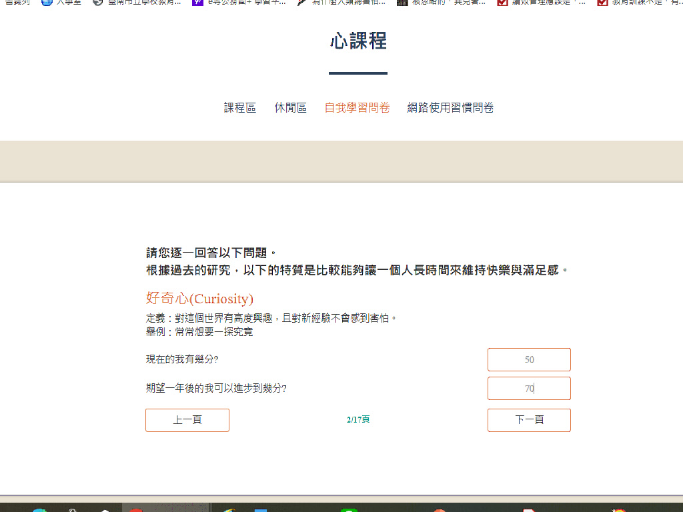Switch to the 休閒區 section
The width and height of the screenshot is (683, 512).
[290, 108]
